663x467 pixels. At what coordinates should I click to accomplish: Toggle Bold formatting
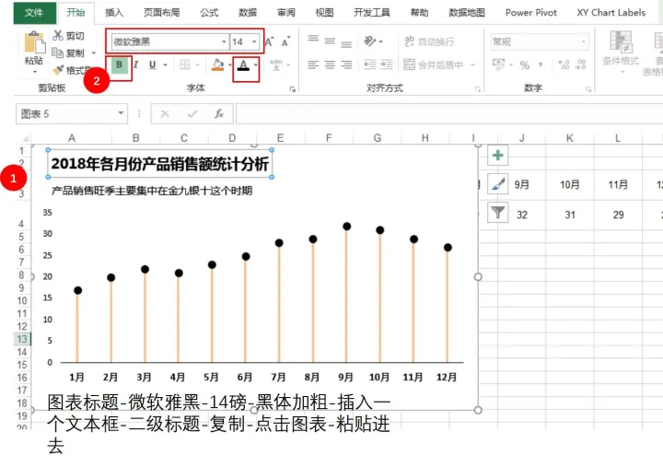[119, 65]
